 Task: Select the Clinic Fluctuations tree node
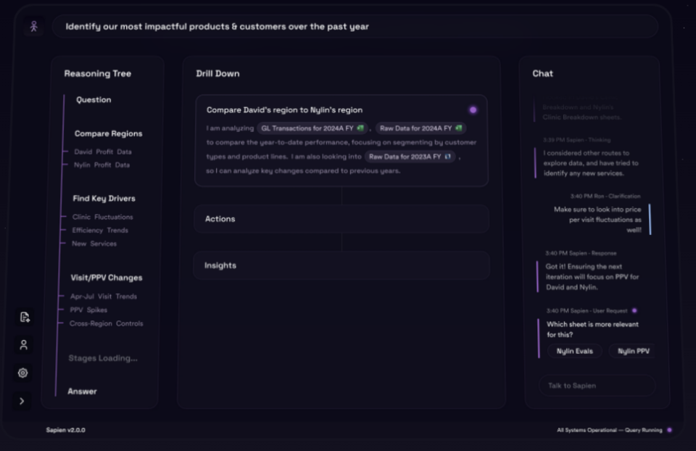pos(102,217)
